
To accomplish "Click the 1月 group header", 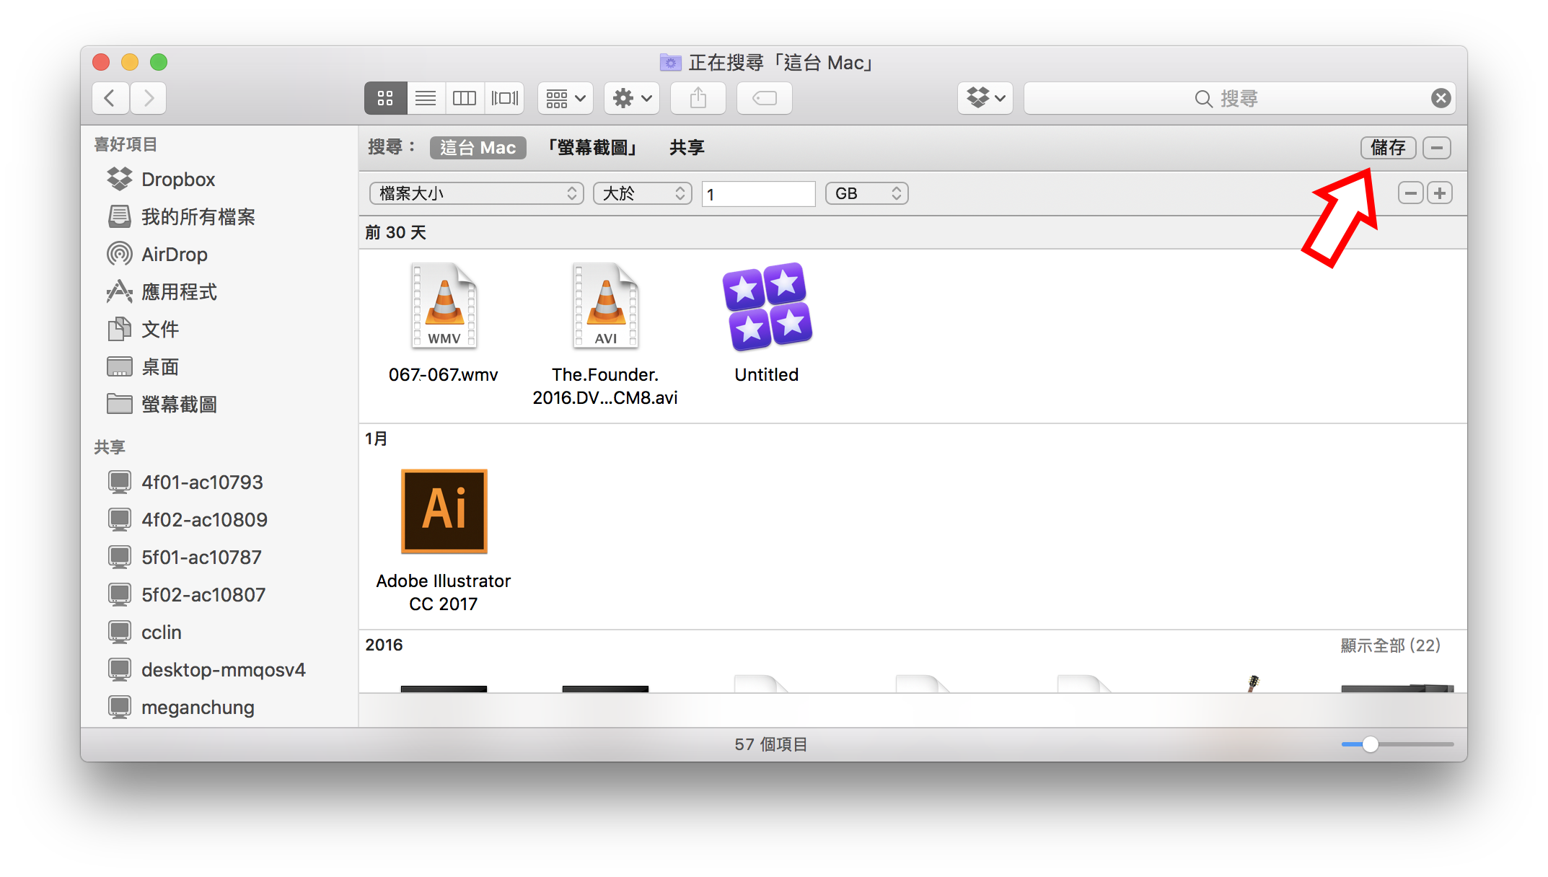I will click(x=376, y=438).
